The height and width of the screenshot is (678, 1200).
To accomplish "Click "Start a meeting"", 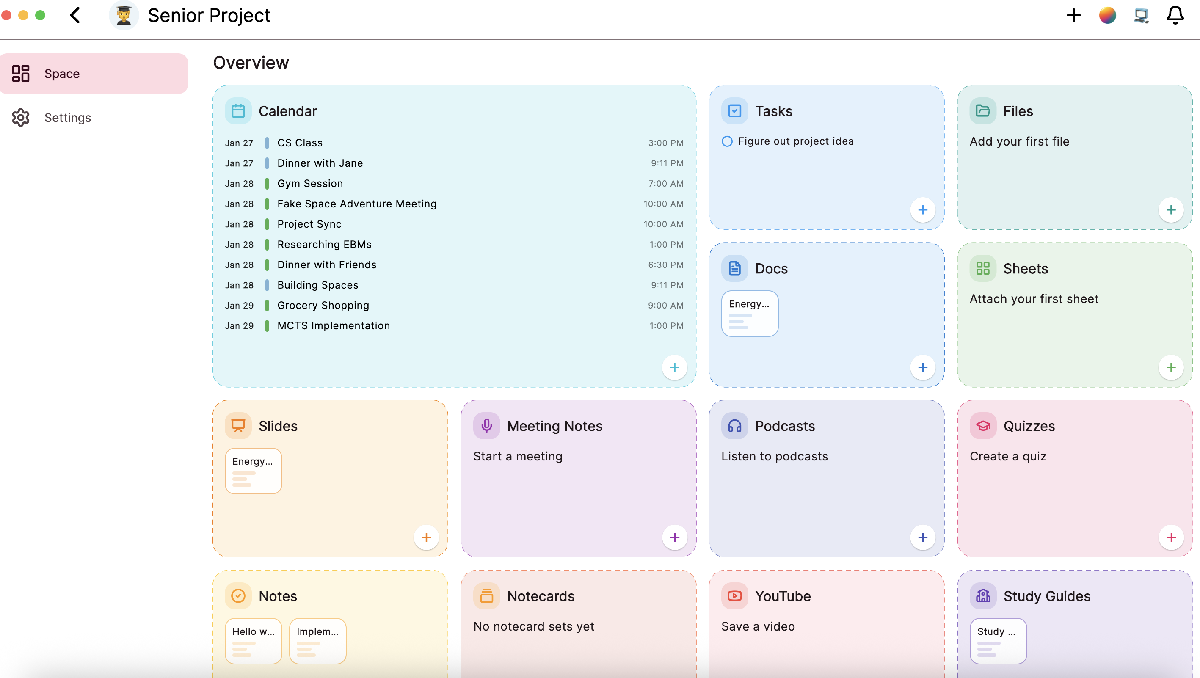I will [x=518, y=456].
